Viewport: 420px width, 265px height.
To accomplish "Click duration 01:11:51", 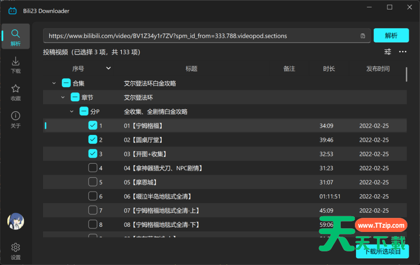I will [330, 197].
